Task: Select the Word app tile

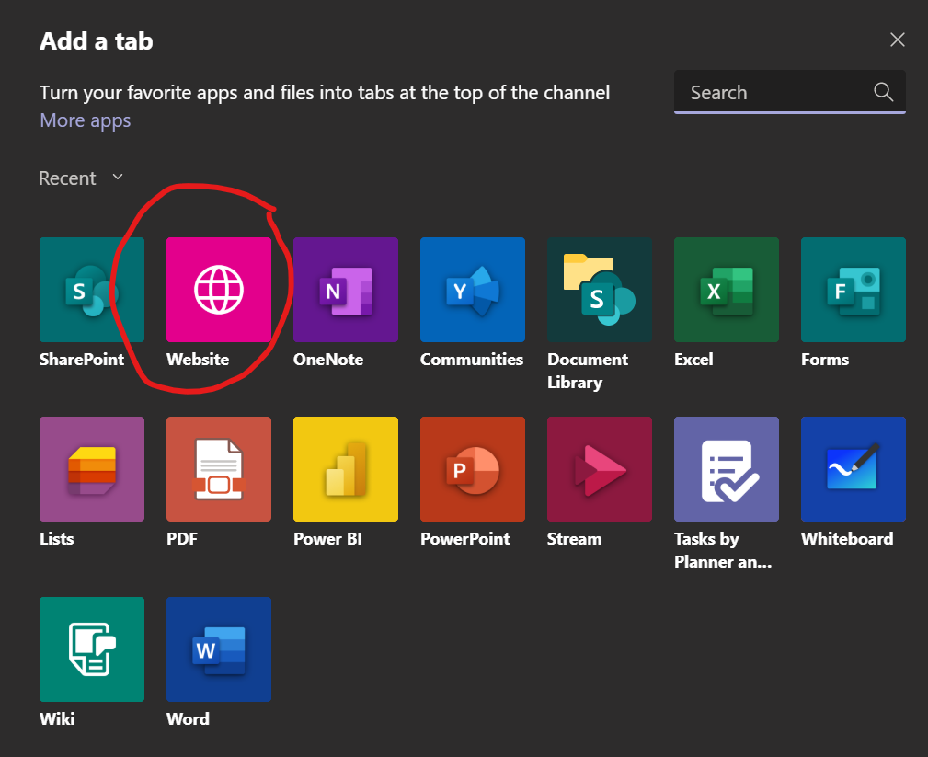Action: (x=218, y=649)
